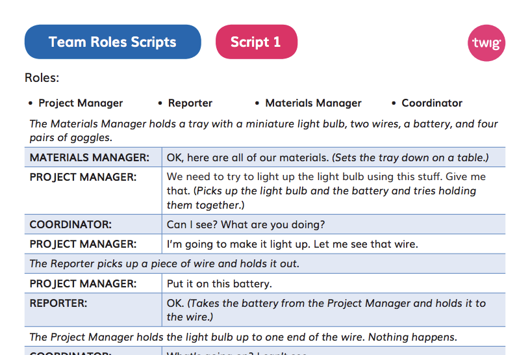Click the COORDINATOR: label beside 'Can I see?'

tap(70, 224)
